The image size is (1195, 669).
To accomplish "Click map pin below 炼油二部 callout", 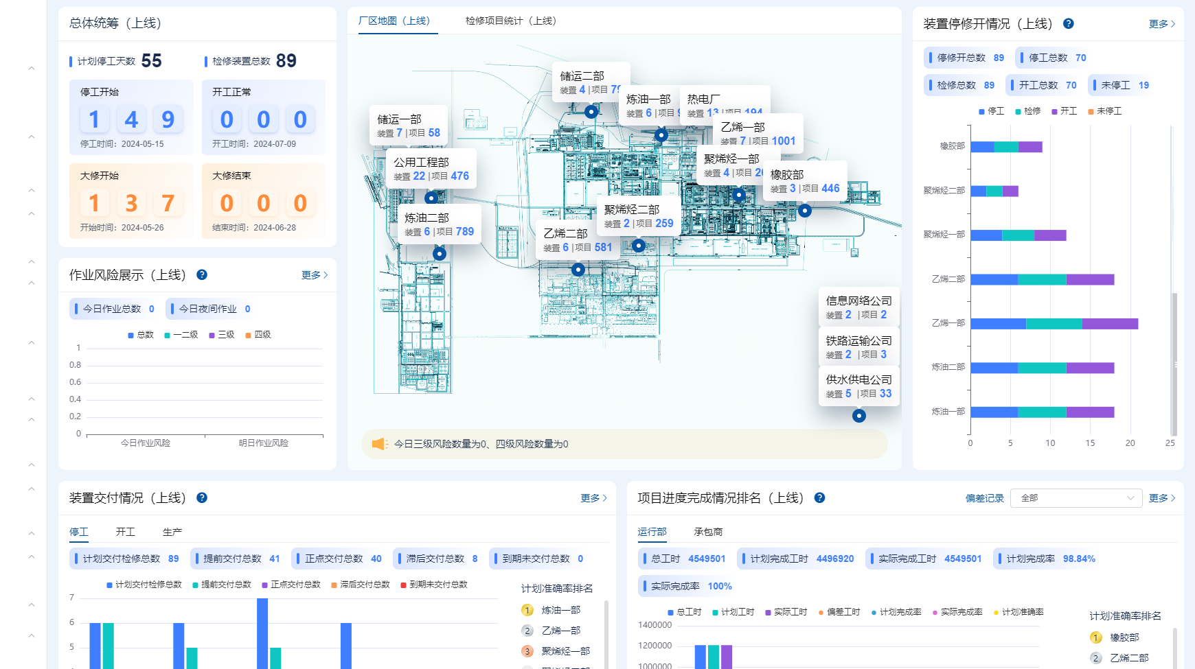I will 440,254.
